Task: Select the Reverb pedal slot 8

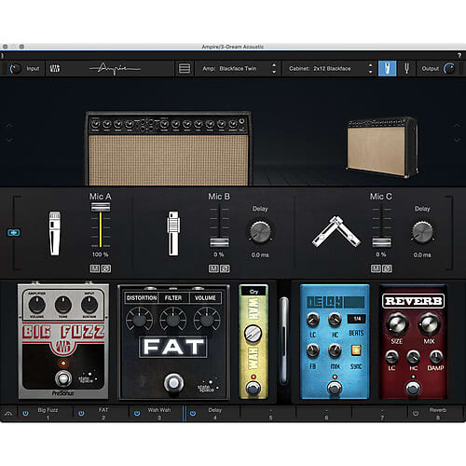Action: coord(438,413)
